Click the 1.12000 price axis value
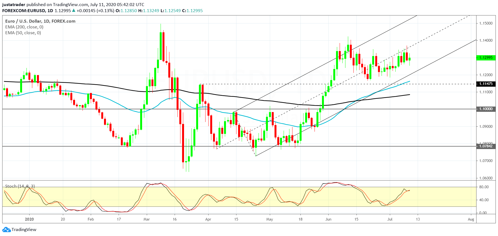Screen dimensions: 498x236 click(x=486, y=75)
